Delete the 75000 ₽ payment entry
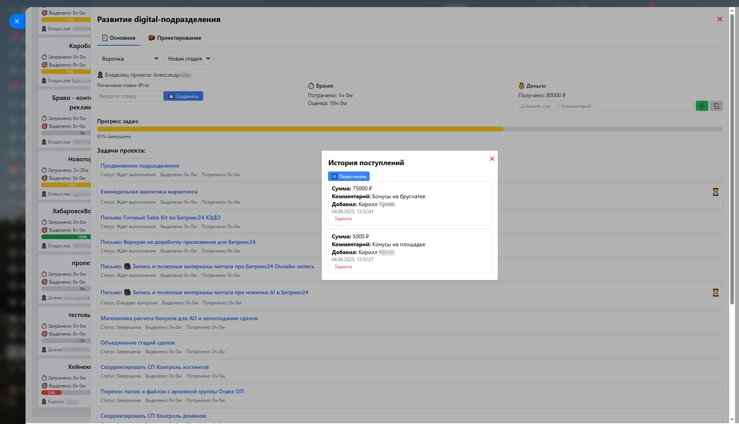739x424 pixels. 343,219
